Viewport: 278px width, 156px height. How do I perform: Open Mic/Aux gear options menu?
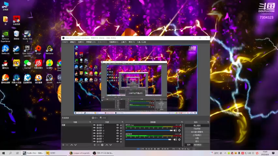pyautogui.click(x=179, y=131)
